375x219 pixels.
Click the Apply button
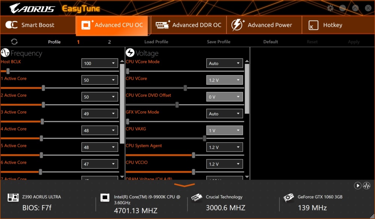[354, 42]
